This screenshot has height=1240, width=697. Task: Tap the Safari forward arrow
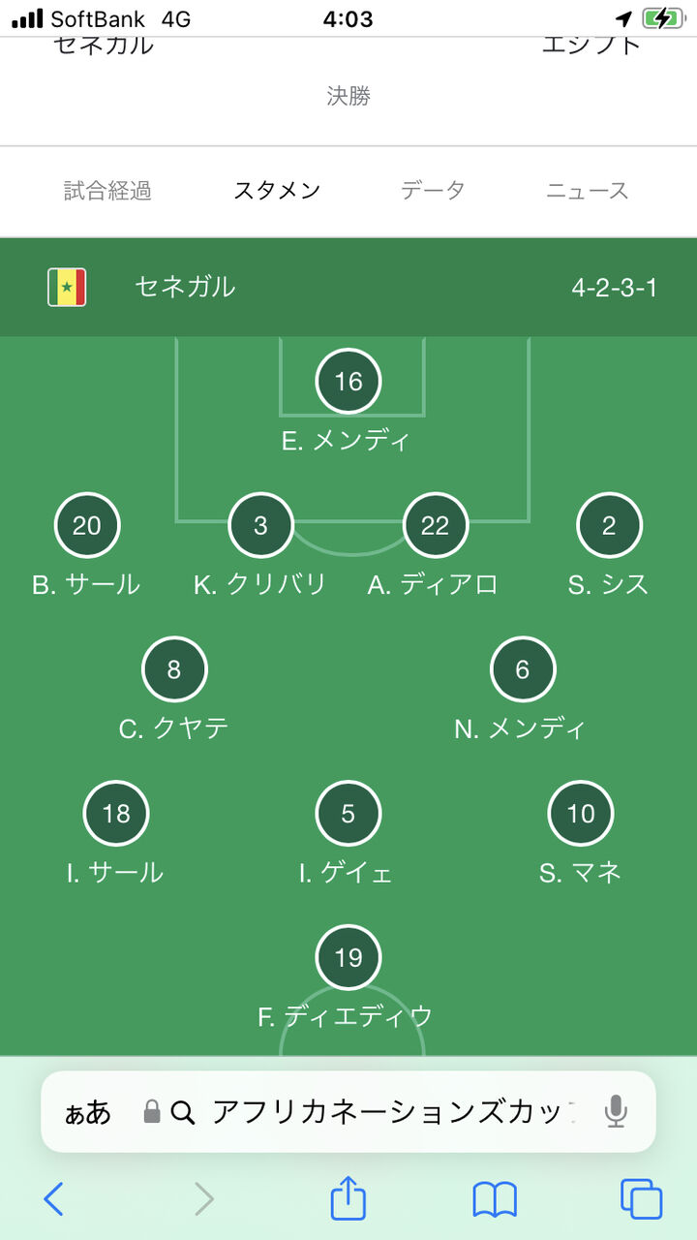203,1199
